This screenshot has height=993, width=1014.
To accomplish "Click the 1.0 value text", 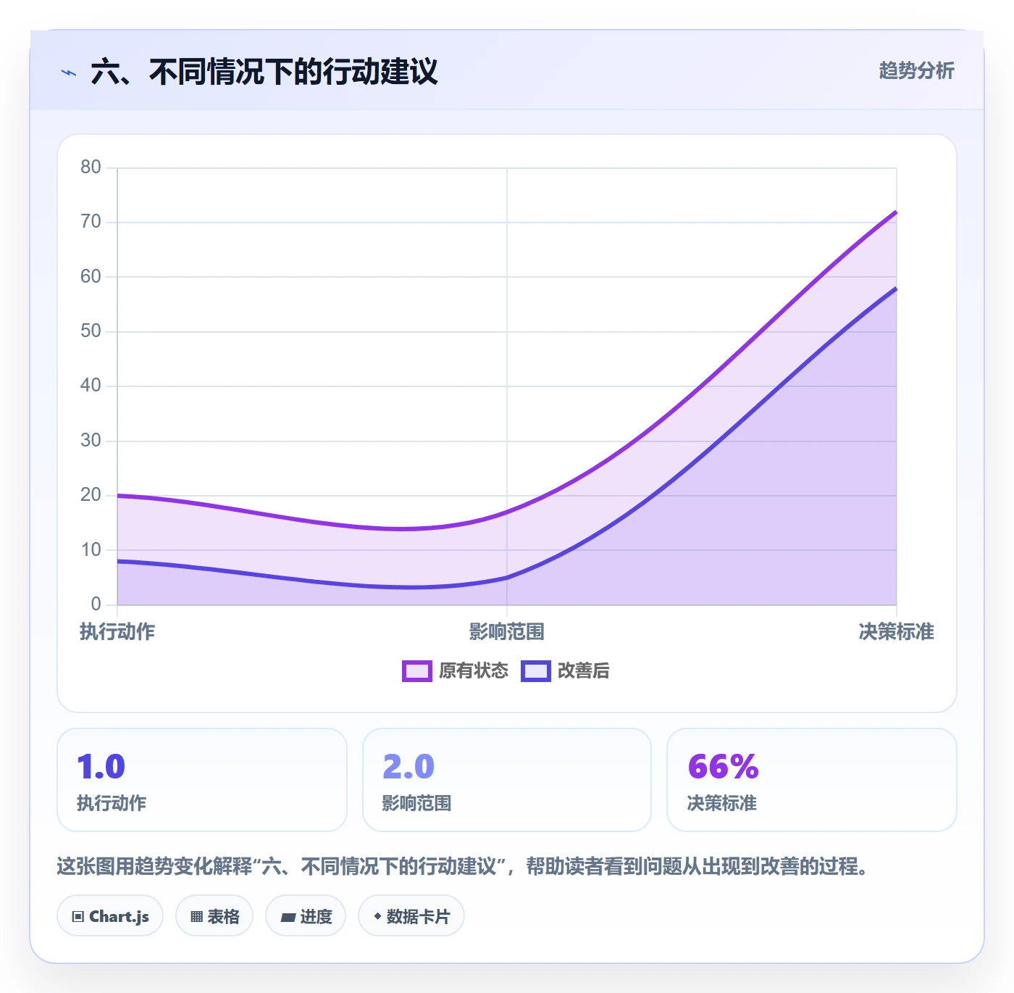I will coord(101,767).
